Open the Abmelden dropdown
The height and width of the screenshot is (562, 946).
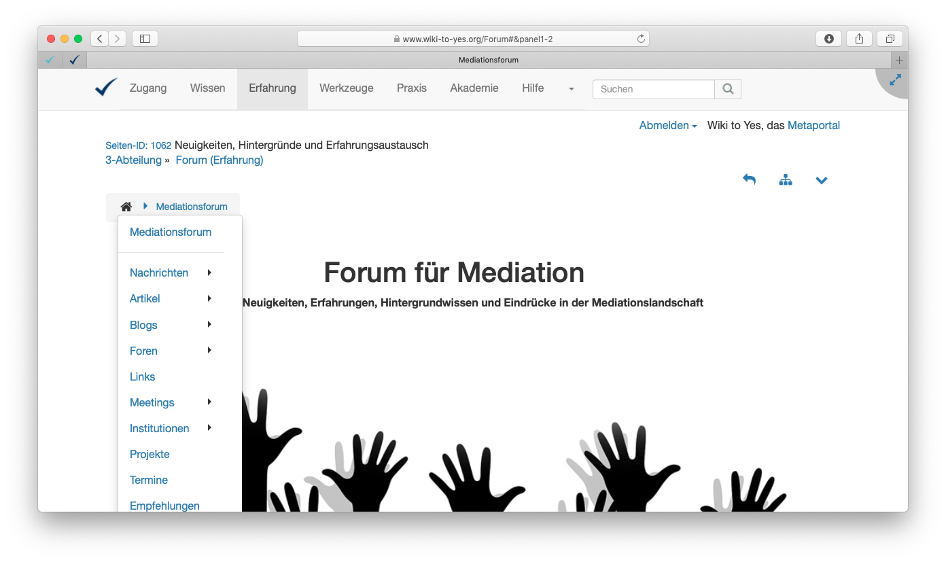pos(668,125)
